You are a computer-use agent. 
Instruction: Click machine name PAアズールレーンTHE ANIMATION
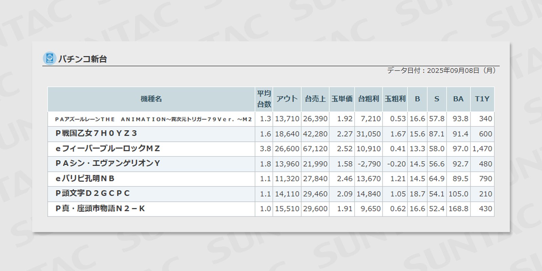pyautogui.click(x=153, y=119)
